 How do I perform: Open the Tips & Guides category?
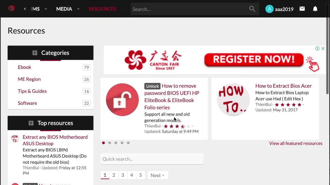click(x=32, y=91)
